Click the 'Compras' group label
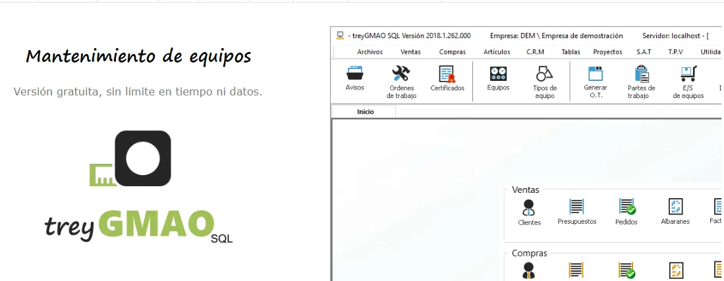Image resolution: width=724 pixels, height=281 pixels. click(530, 253)
